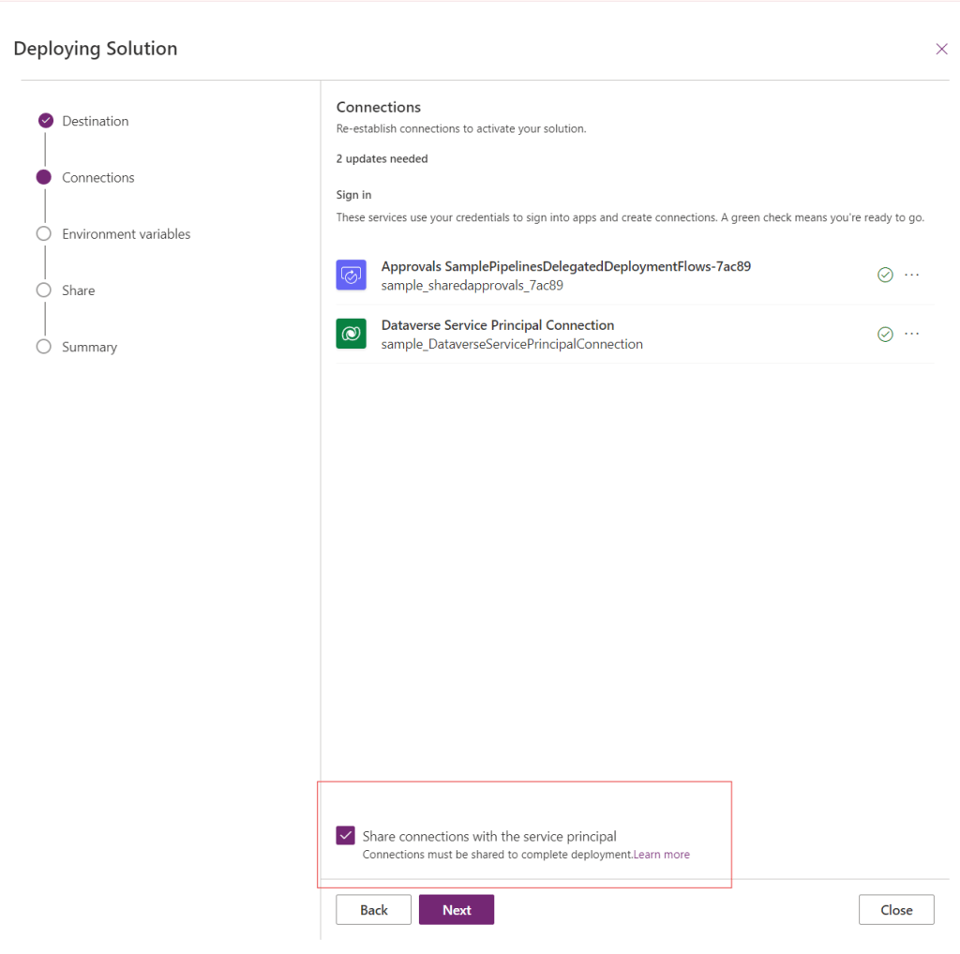960x954 pixels.
Task: Click the filled Connections step circle
Action: pos(44,177)
